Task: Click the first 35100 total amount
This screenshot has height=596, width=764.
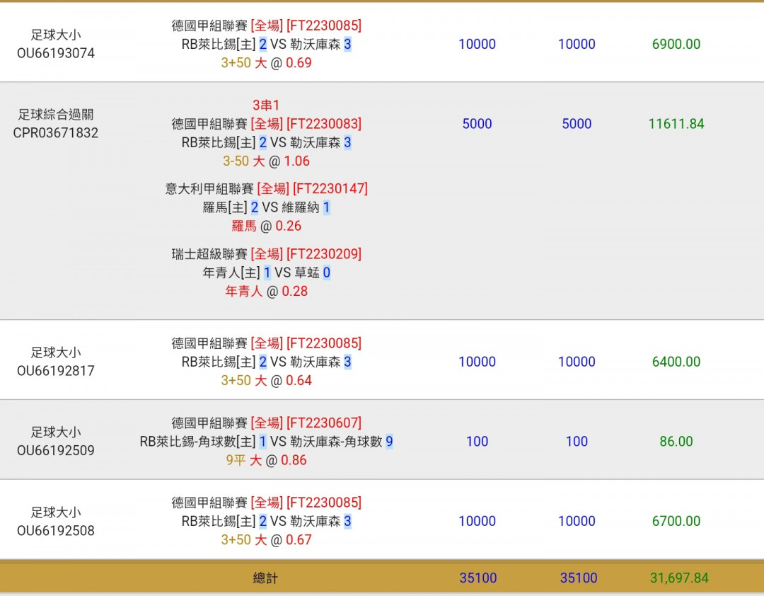Action: pos(478,578)
